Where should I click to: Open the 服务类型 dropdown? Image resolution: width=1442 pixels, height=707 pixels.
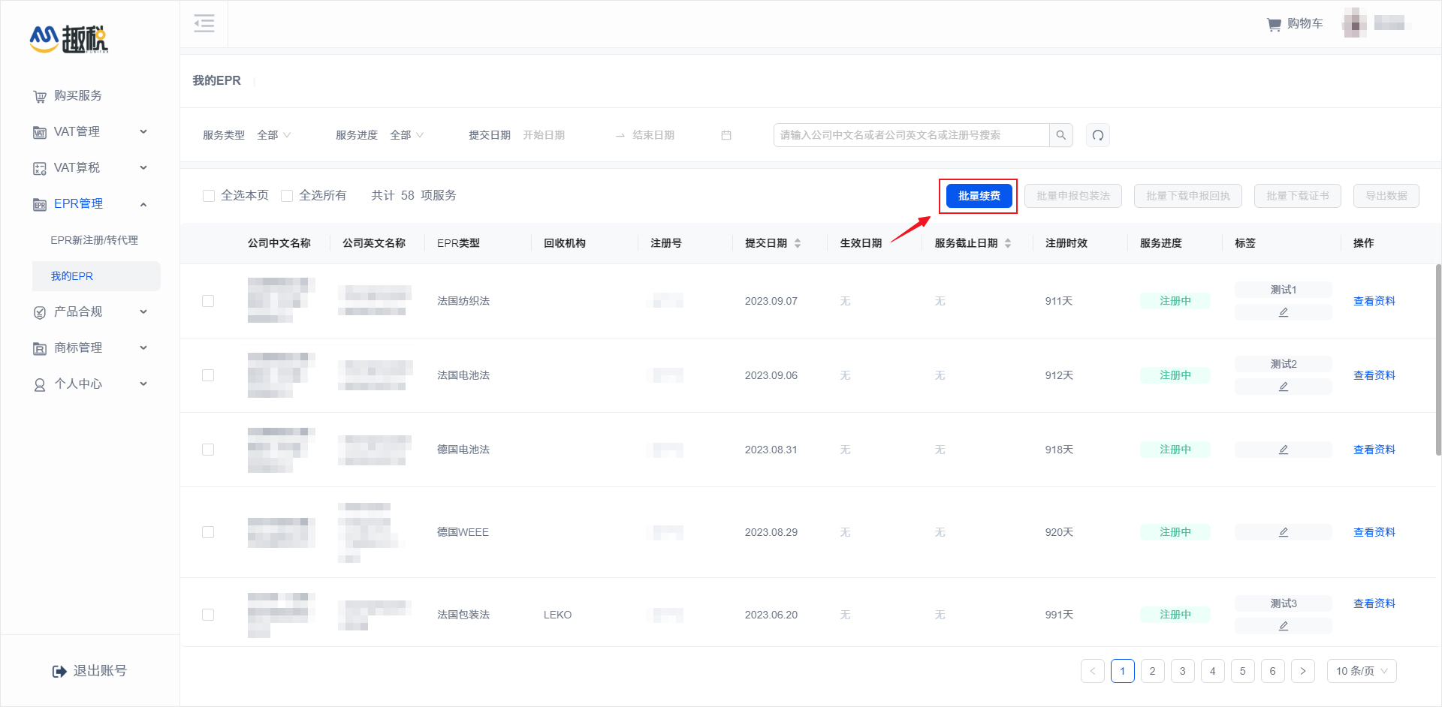(273, 135)
